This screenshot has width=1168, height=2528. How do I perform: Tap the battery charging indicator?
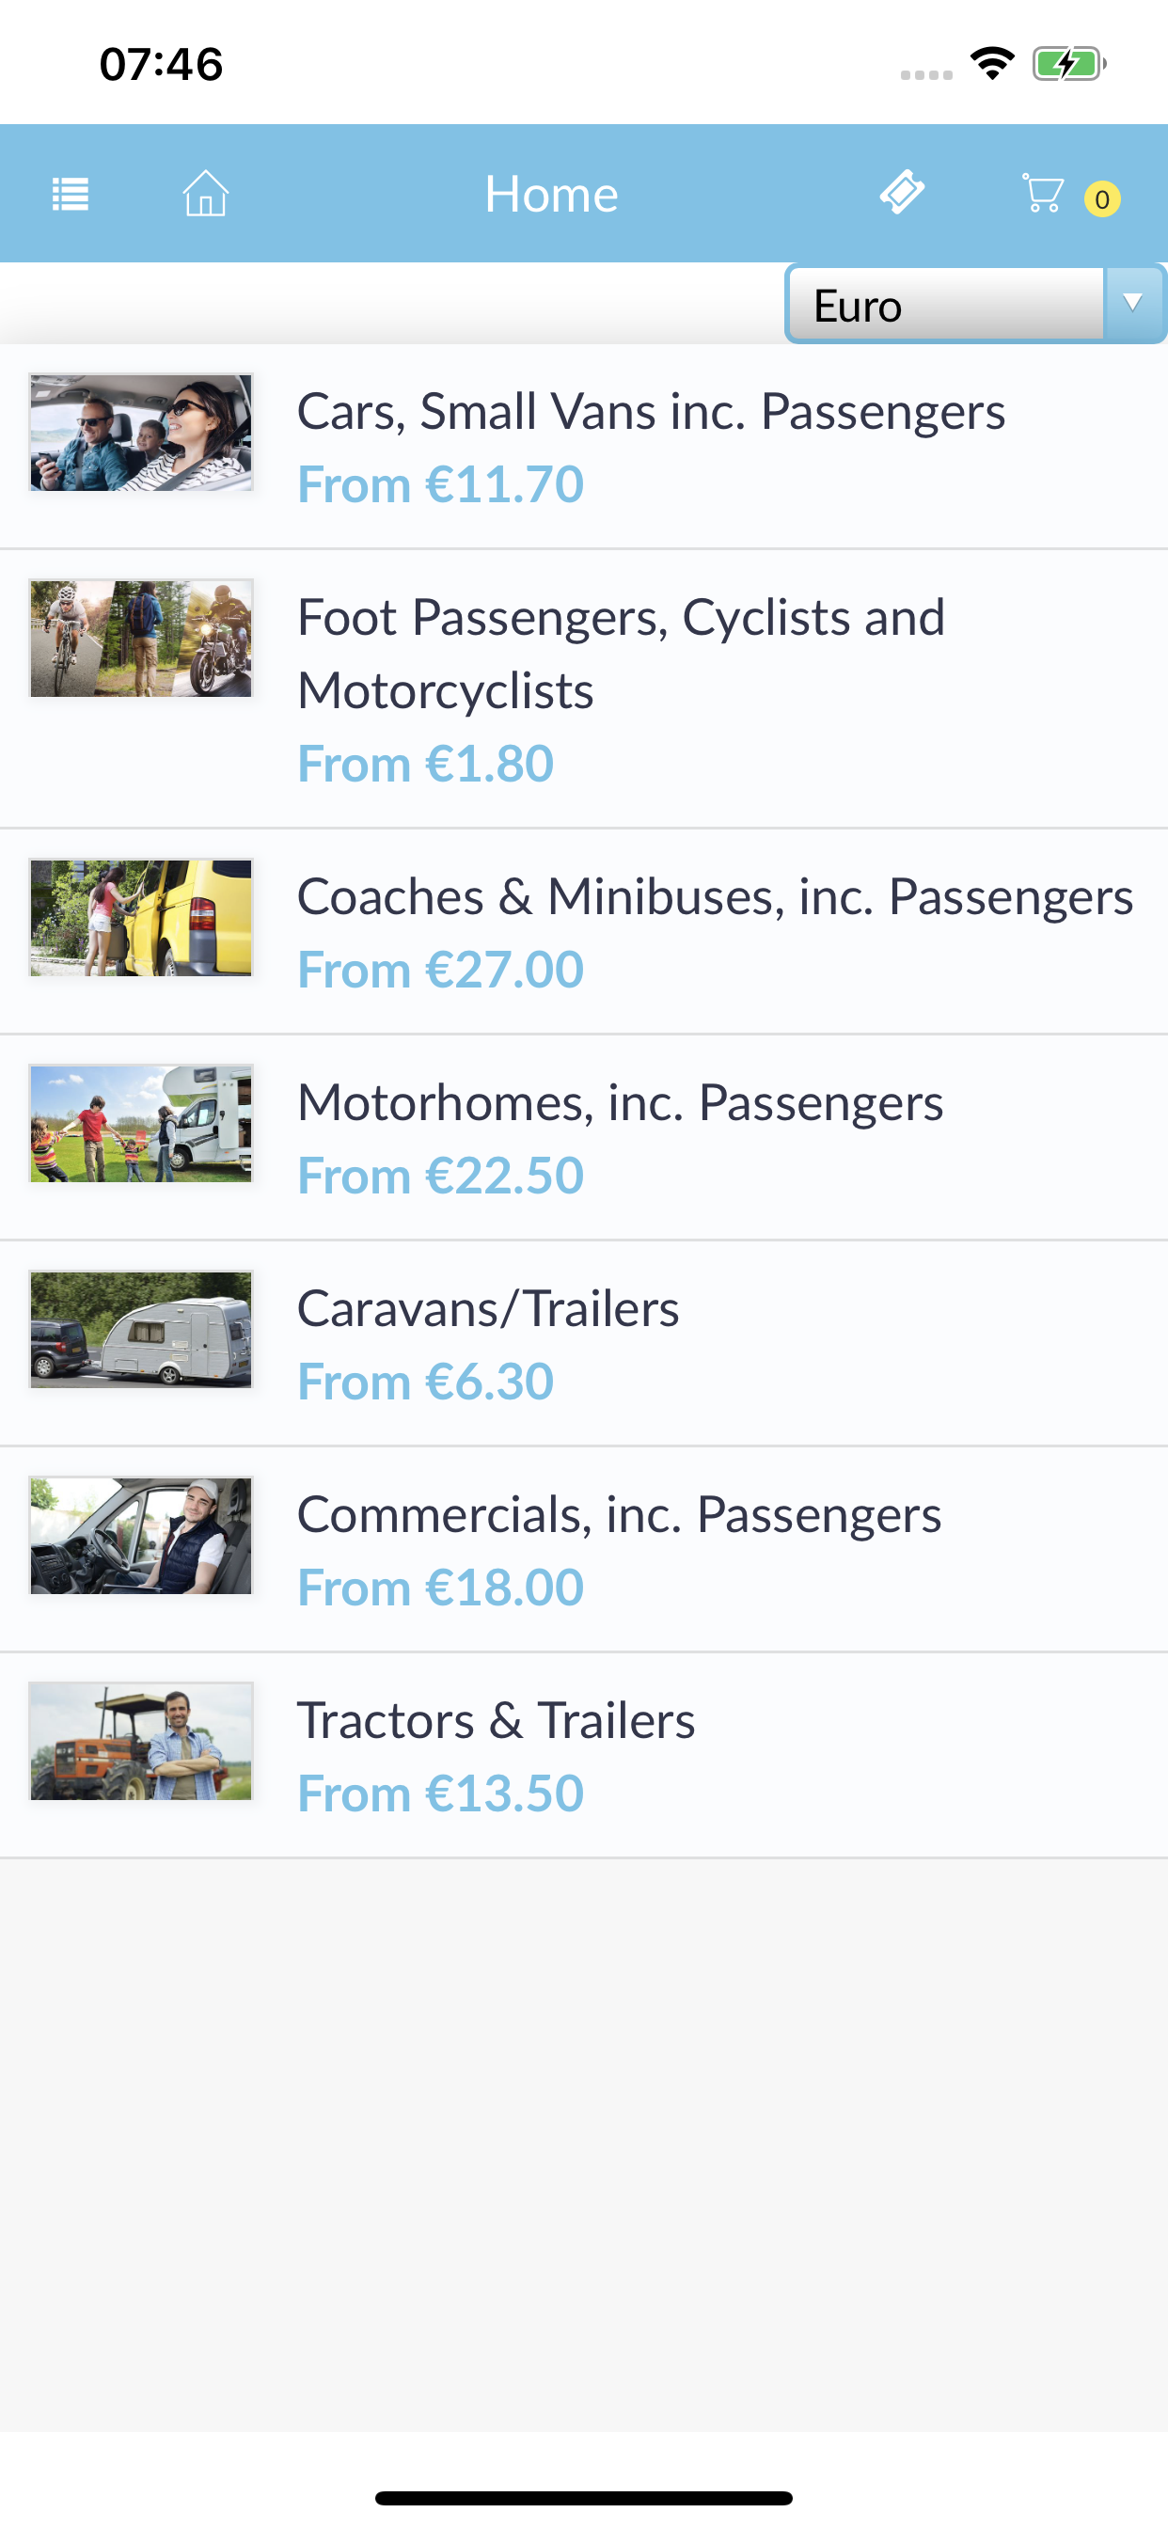point(1069,64)
